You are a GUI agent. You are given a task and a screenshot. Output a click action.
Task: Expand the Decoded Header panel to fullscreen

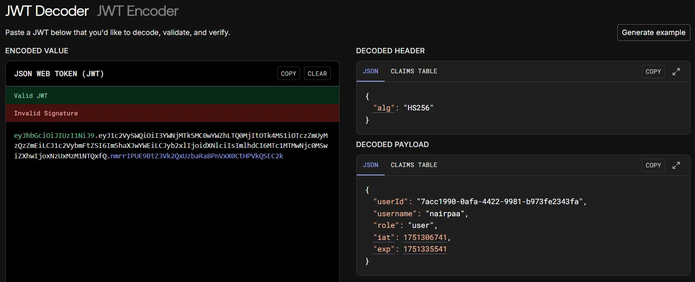coord(676,72)
